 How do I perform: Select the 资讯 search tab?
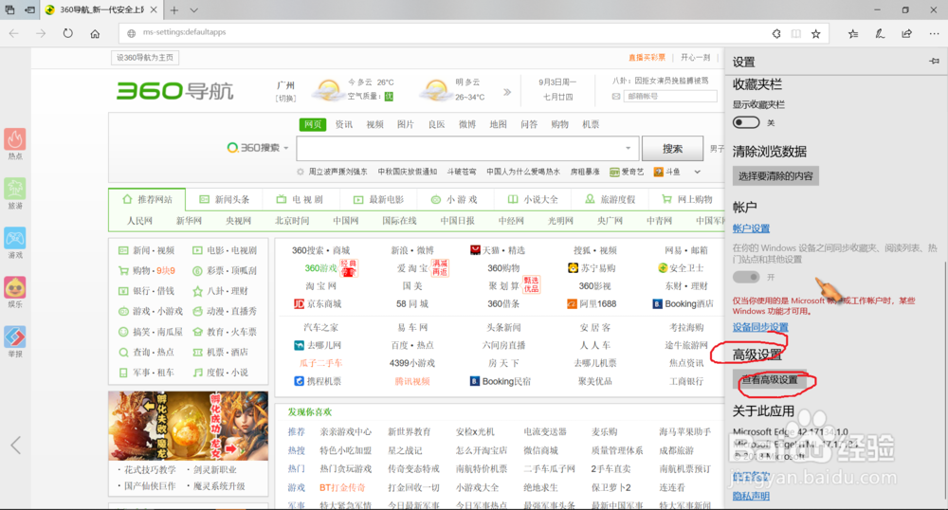(x=343, y=124)
